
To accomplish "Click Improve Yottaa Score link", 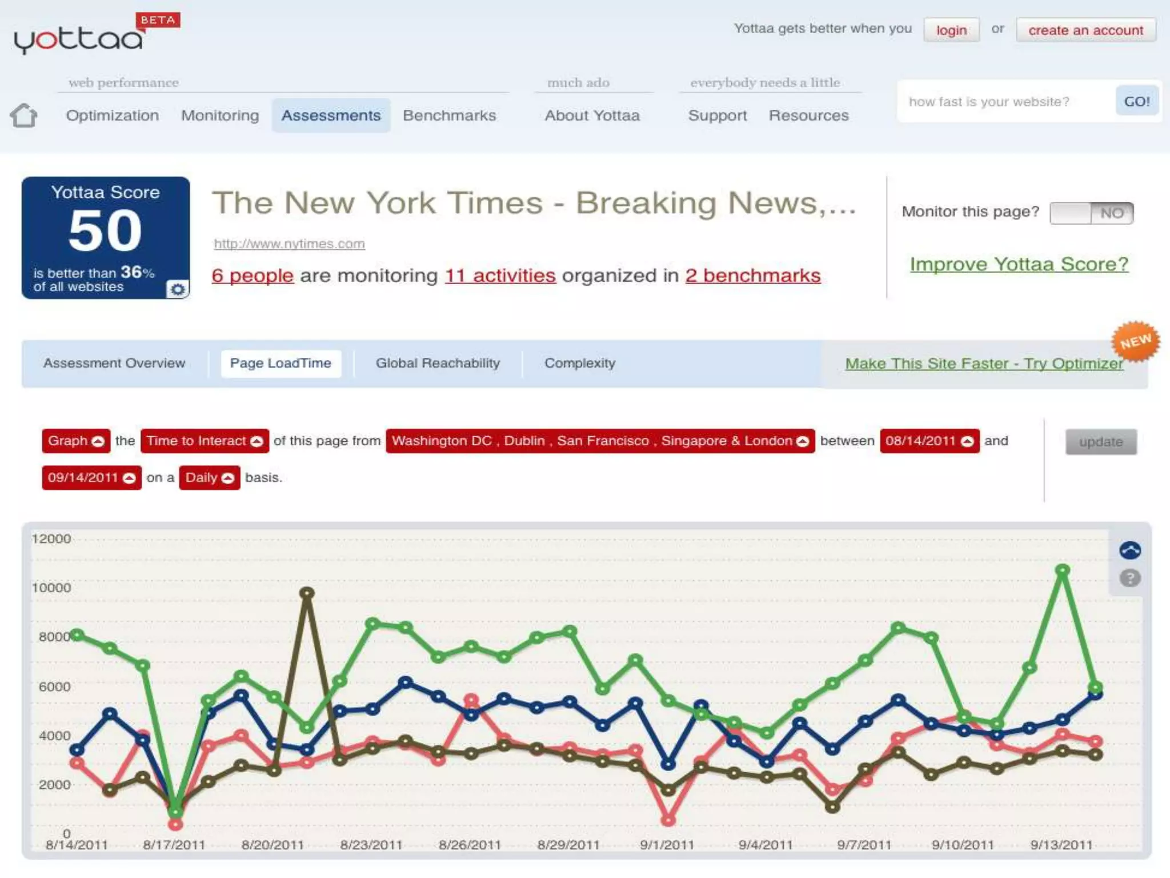I will click(1019, 264).
